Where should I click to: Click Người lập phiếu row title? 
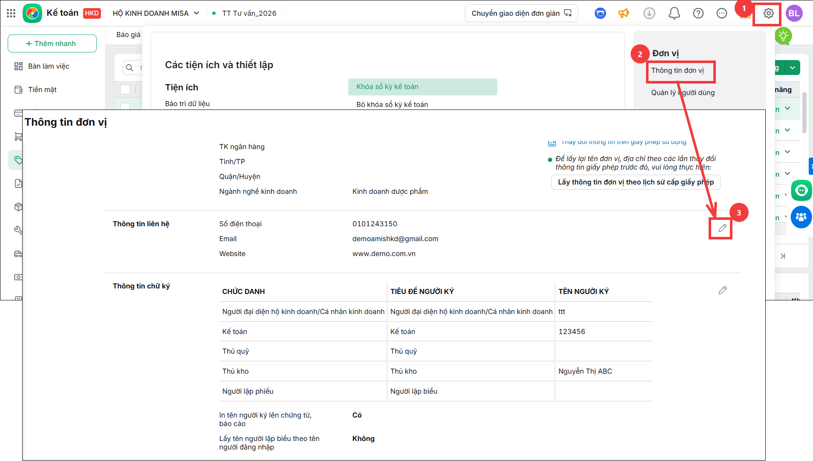pyautogui.click(x=248, y=391)
